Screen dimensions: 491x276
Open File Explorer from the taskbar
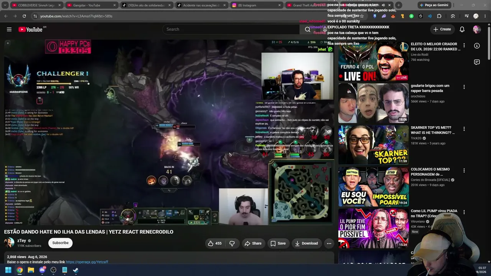31,270
